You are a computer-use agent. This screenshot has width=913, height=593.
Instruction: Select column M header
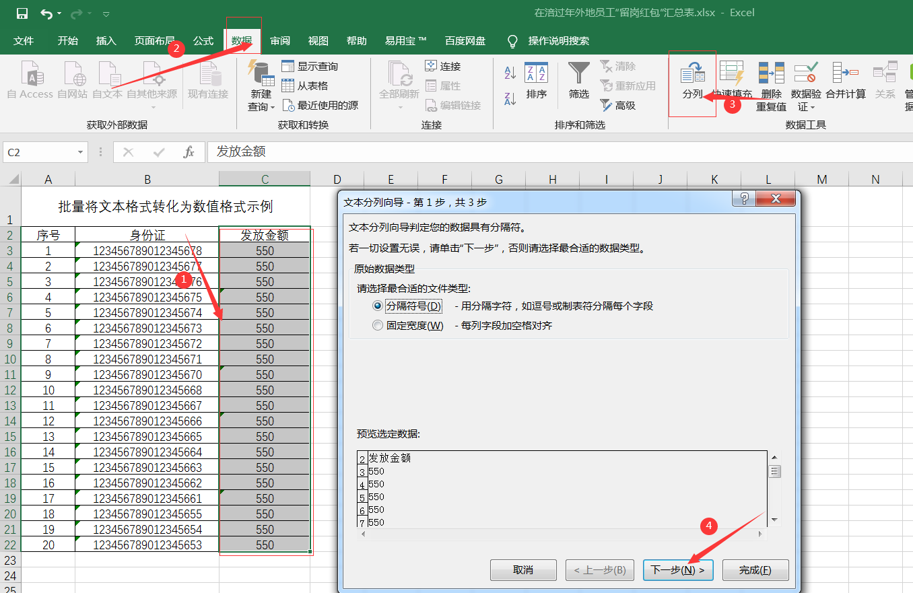[x=821, y=179]
